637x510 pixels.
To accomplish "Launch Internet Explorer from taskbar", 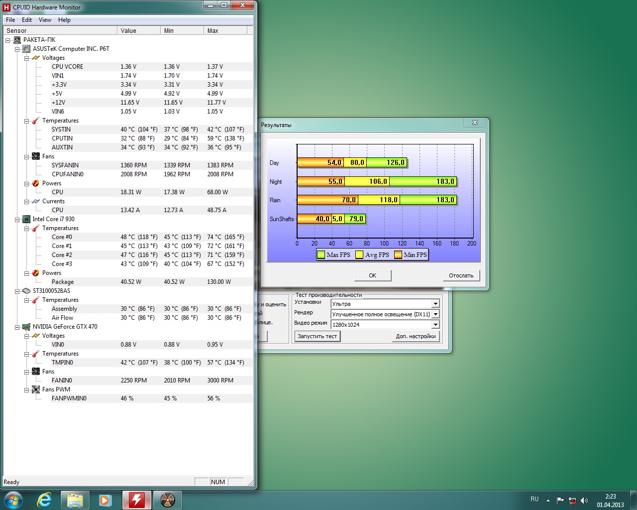I will (x=44, y=500).
